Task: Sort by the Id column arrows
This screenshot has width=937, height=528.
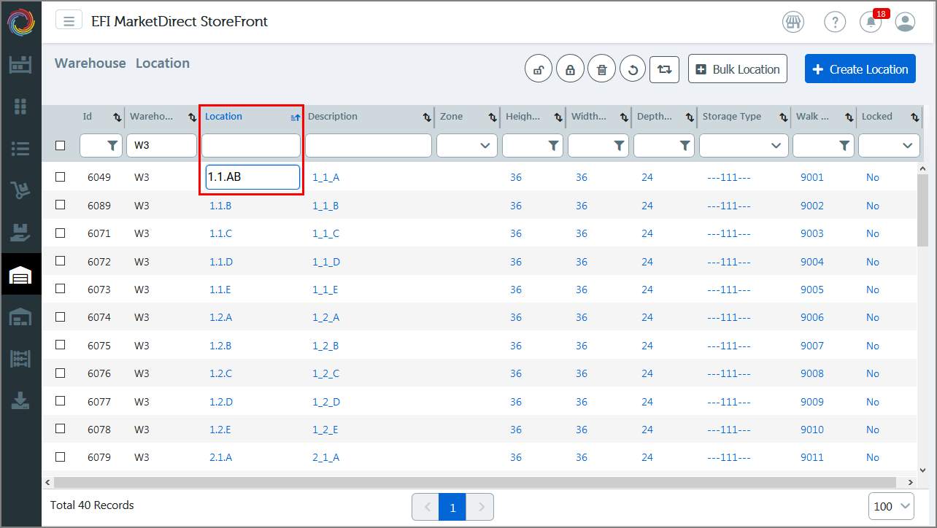Action: [117, 117]
